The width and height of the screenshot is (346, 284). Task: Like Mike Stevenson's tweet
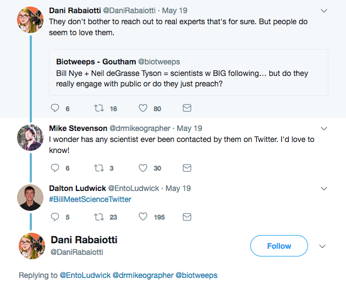143,168
